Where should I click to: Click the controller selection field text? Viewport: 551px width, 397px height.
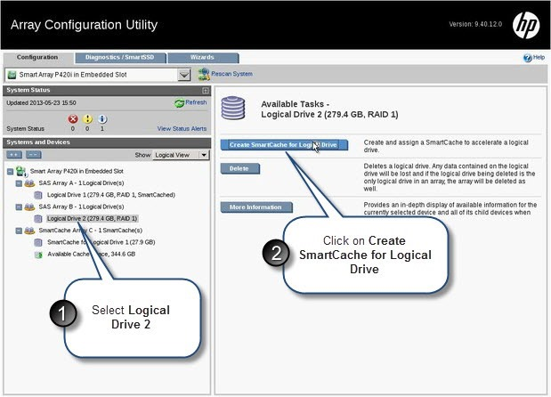coord(73,75)
